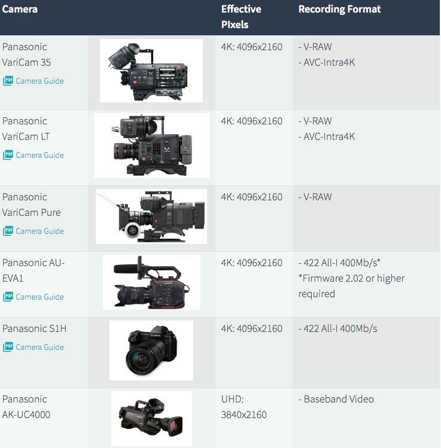Open the Camera Guide link for VariCam LT
The image size is (441, 448).
click(x=39, y=155)
